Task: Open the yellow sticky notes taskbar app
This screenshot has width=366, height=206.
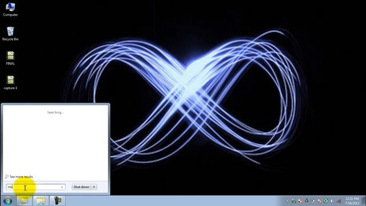Action: tap(24, 201)
